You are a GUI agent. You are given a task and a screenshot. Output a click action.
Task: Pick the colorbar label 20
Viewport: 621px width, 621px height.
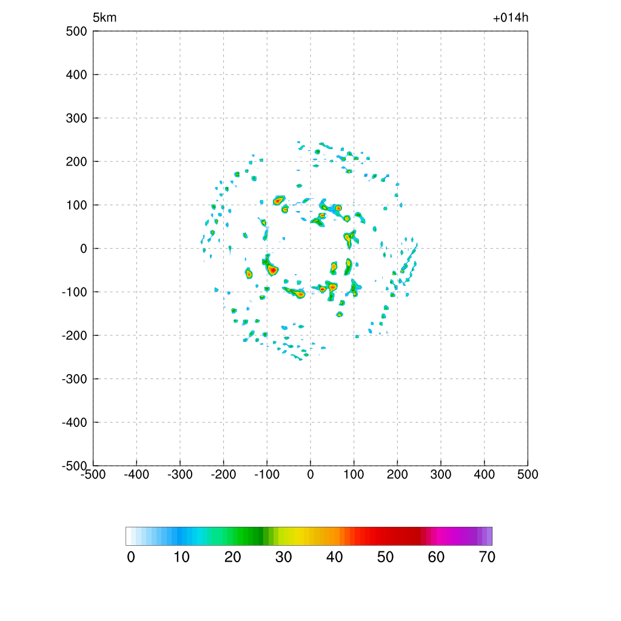[232, 557]
